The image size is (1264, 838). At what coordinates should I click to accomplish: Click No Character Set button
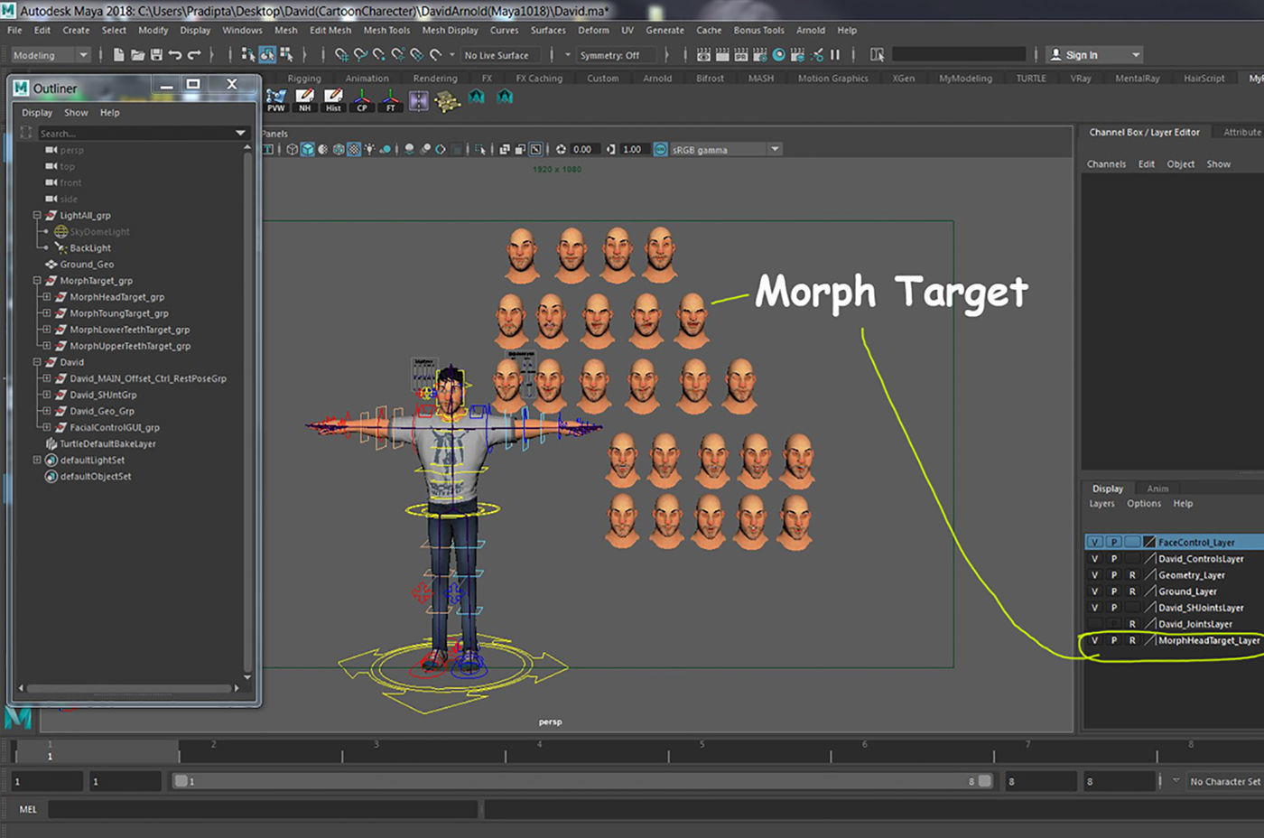1224,781
